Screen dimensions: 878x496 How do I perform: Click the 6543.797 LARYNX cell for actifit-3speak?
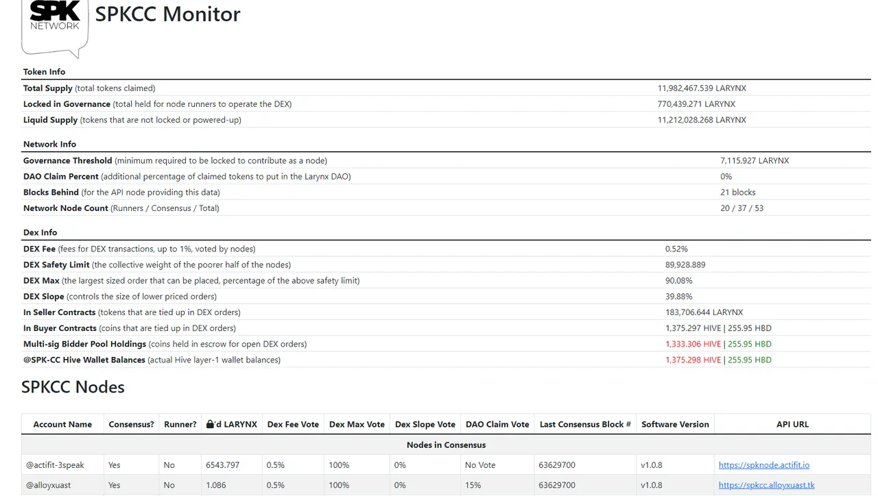(232, 464)
